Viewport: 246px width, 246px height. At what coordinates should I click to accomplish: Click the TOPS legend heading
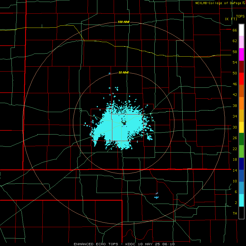coord(240,16)
